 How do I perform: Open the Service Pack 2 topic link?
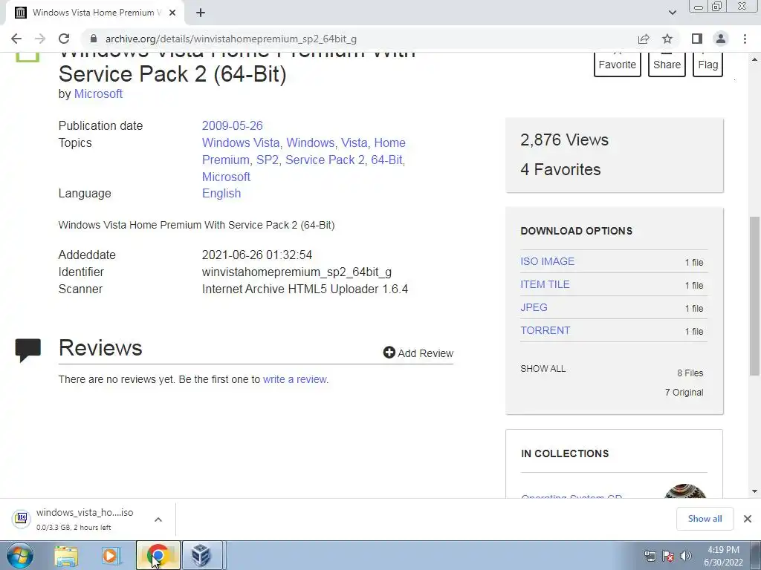coord(325,160)
